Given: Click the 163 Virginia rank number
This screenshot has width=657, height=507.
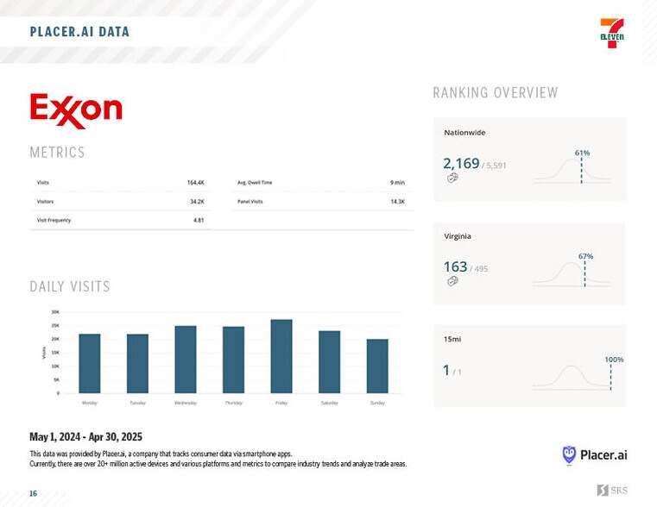Looking at the screenshot, I should 455,267.
